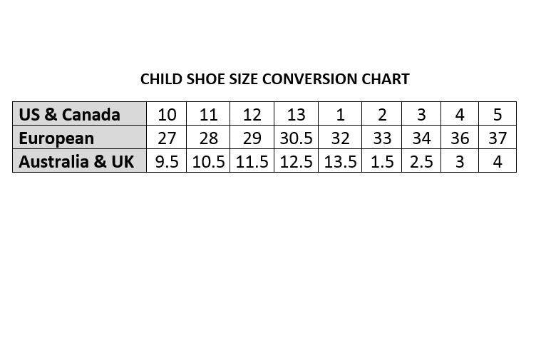Image resolution: width=541 pixels, height=341 pixels.
Task: Select Australia & UK size 13.5 cell
Action: click(340, 161)
